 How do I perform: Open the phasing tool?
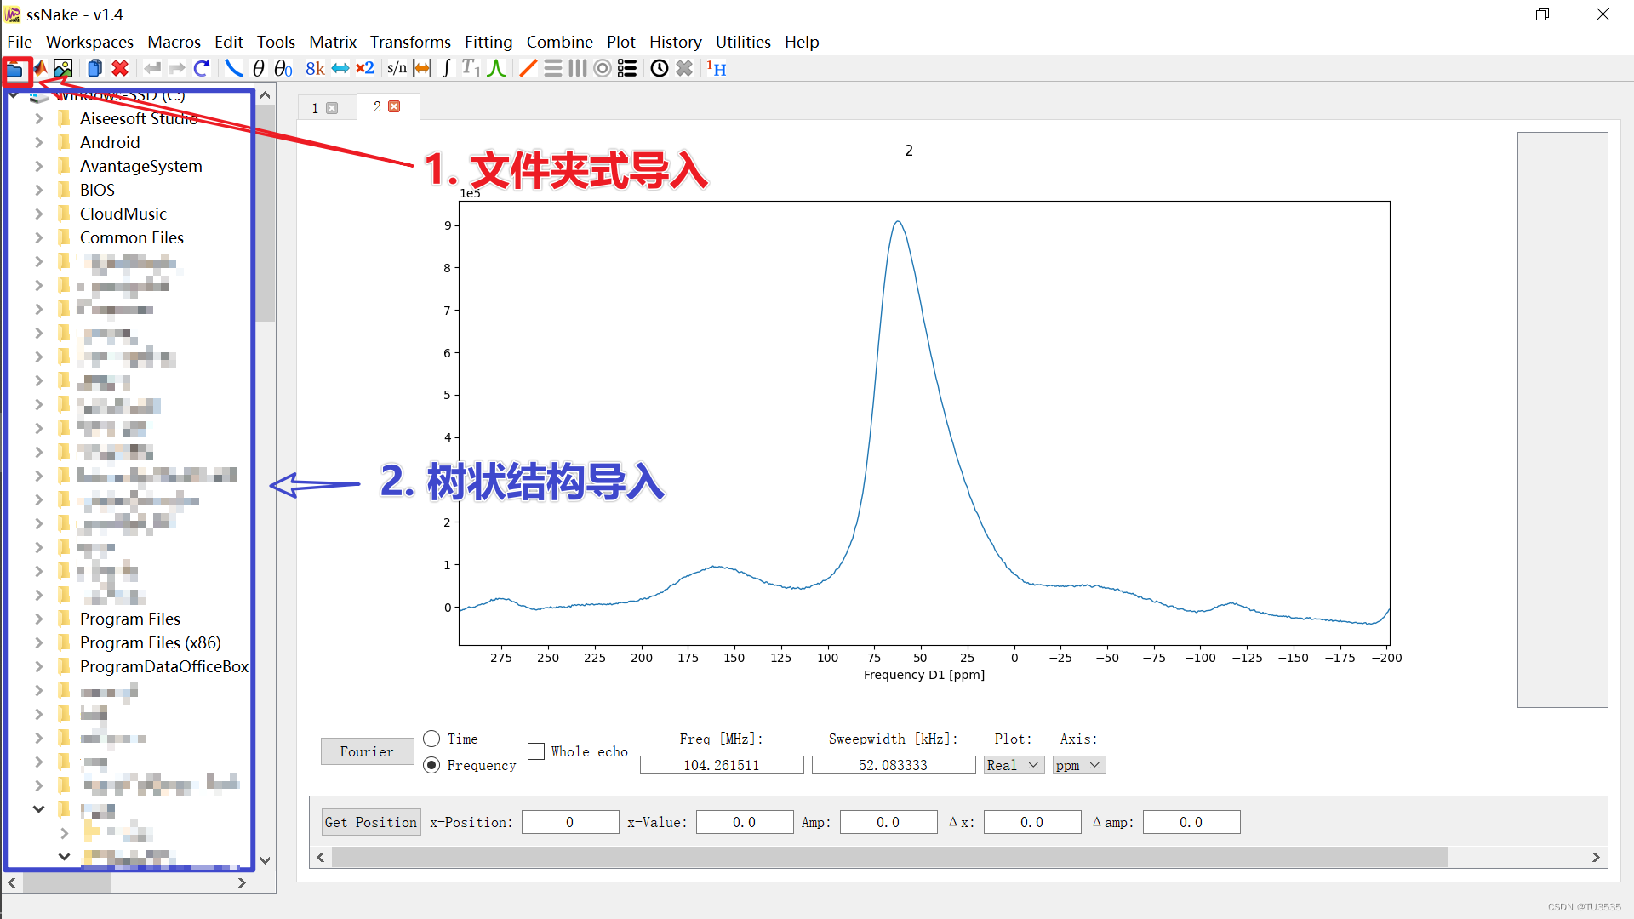[x=258, y=68]
